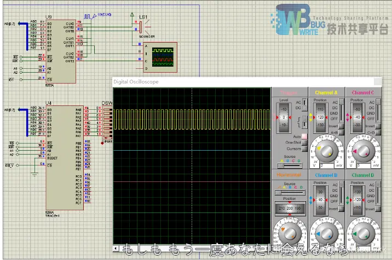392x260 pixels.
Task: Click the Channel D Position thumbwheel
Action: click(x=357, y=200)
